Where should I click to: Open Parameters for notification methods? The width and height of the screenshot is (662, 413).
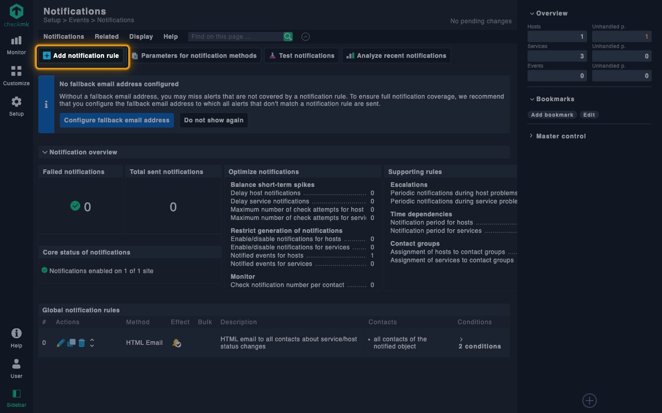[x=194, y=56]
